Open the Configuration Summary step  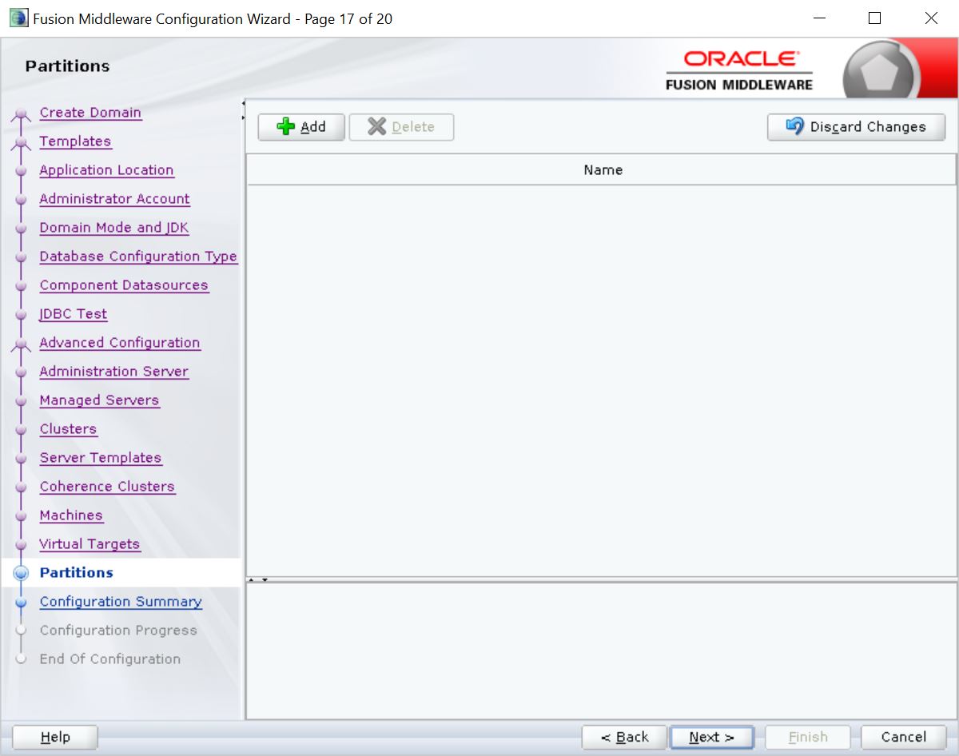coord(121,602)
